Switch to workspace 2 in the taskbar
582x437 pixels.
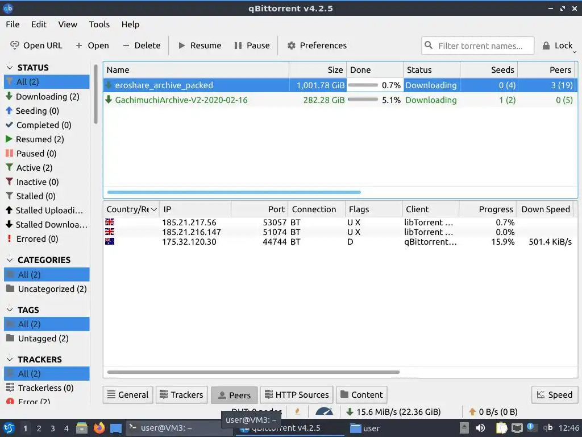click(39, 428)
